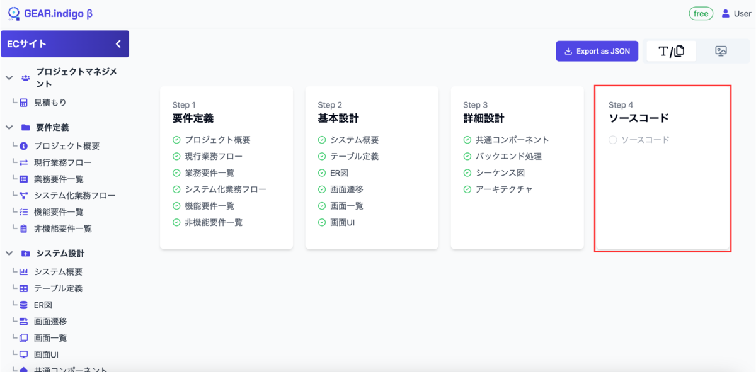756x372 pixels.
Task: Switch to the text/document view tab
Action: tap(672, 51)
